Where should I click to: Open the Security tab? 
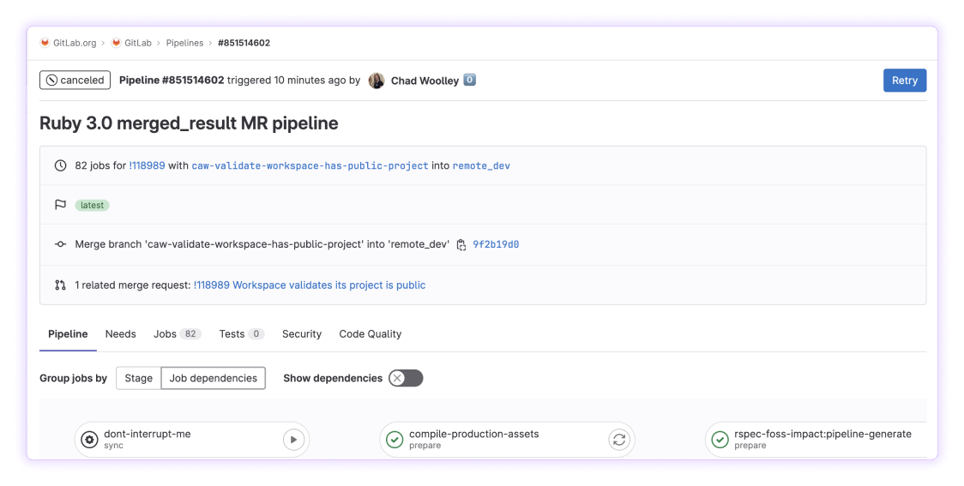coord(302,333)
